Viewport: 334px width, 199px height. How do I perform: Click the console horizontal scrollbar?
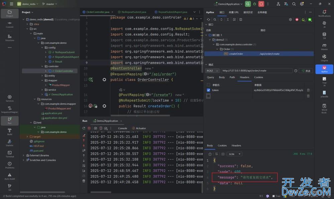pos(101,192)
